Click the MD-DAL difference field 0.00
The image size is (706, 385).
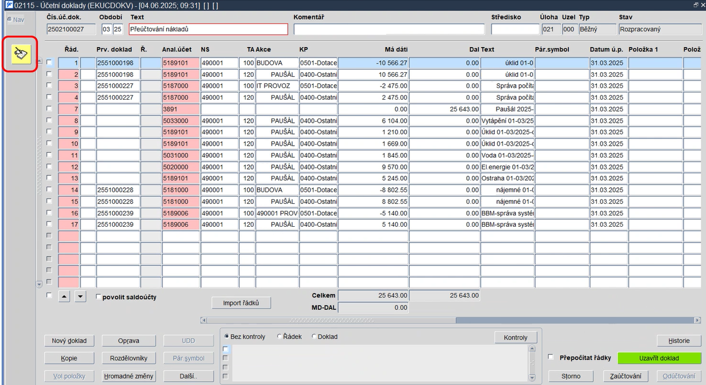coord(373,308)
